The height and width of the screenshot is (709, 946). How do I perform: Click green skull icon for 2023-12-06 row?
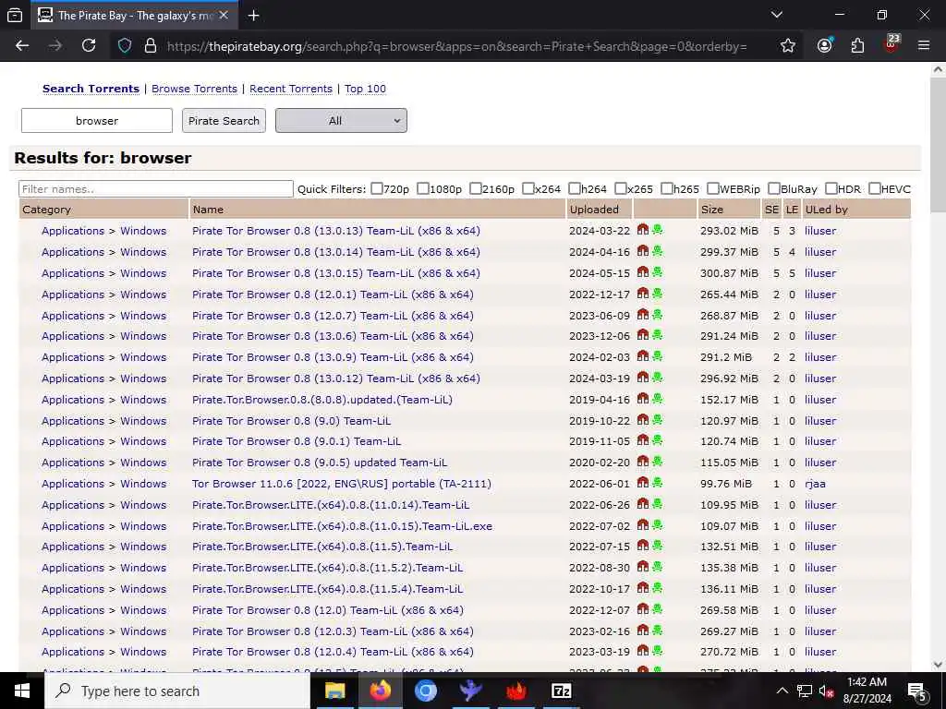point(657,334)
